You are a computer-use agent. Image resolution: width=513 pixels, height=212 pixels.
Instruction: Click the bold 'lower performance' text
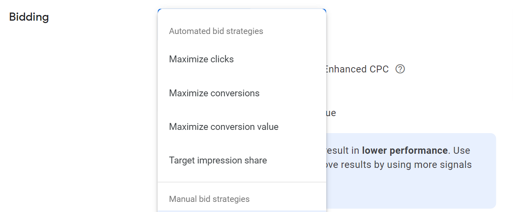point(404,151)
